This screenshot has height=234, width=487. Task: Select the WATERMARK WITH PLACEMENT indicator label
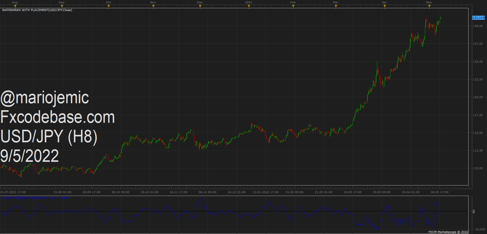[x=37, y=10]
